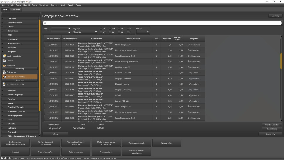Click the Inwentaryzacje i spisy icon
Viewport: 284px width, 160px height.
tap(4, 84)
